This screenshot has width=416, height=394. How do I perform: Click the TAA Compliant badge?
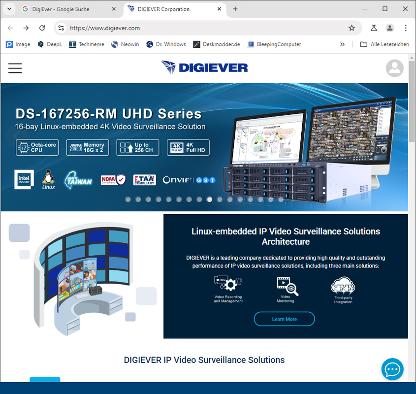click(144, 180)
